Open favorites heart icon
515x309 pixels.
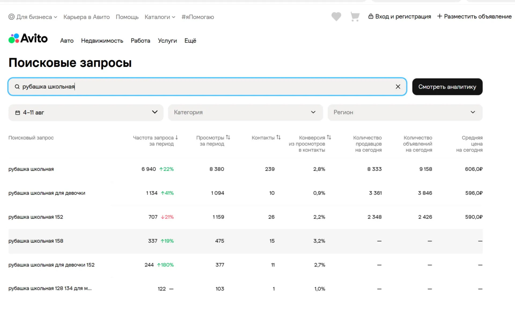336,17
